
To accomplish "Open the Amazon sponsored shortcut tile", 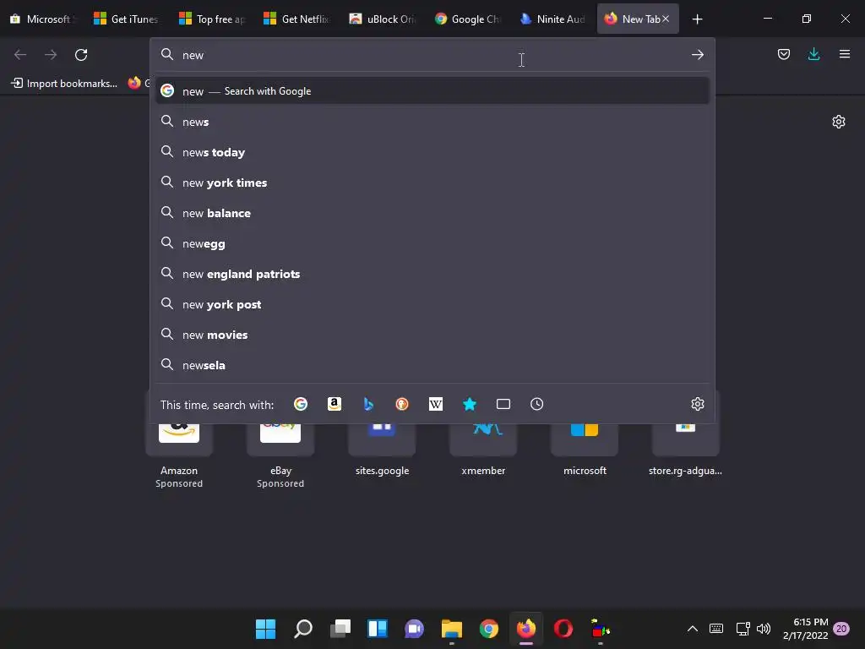I will [x=179, y=441].
